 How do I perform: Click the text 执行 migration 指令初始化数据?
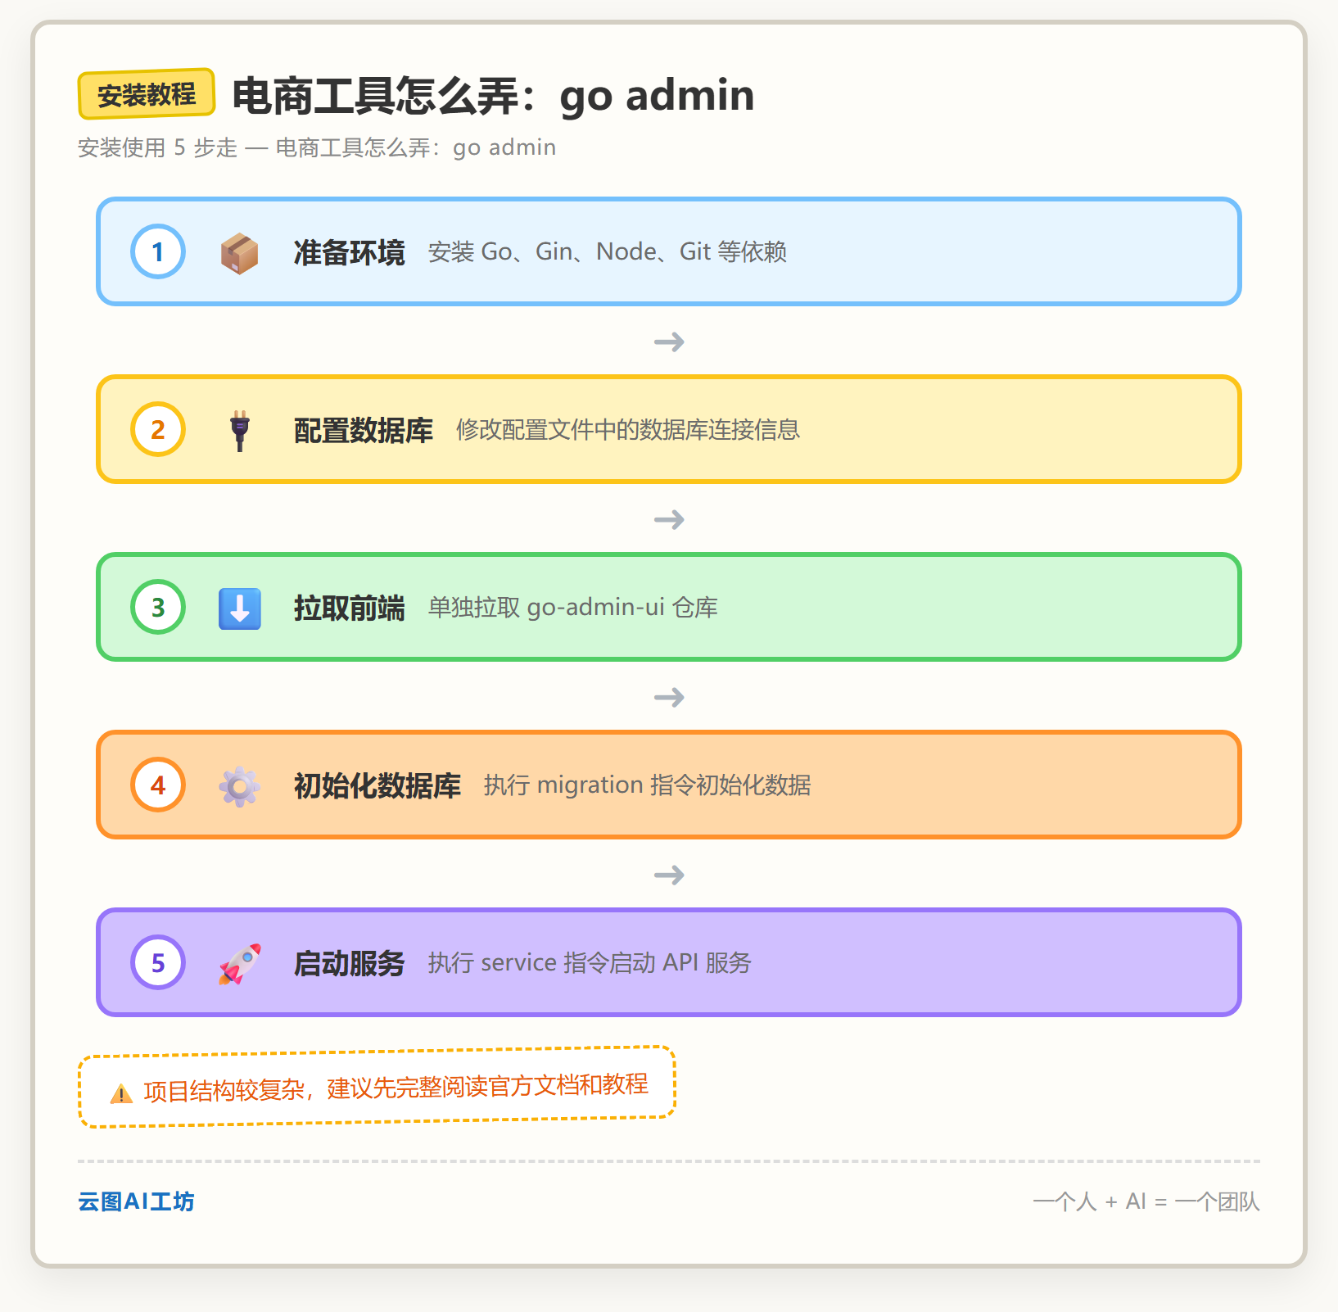647,785
